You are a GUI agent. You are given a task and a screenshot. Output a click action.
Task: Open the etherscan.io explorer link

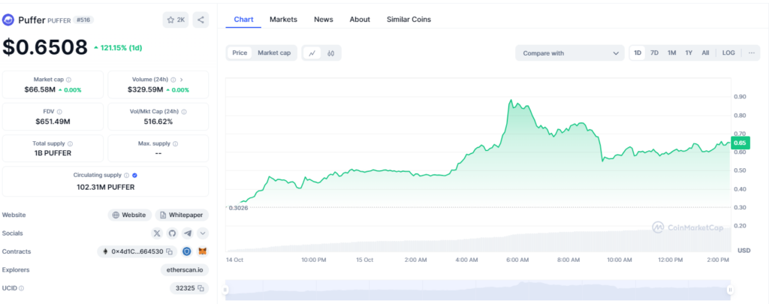pyautogui.click(x=185, y=269)
